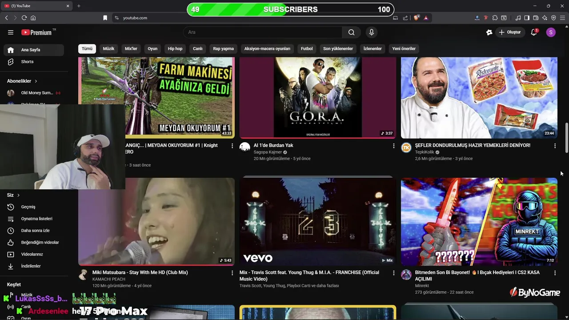
Task: Click the browser home icon
Action: click(33, 18)
